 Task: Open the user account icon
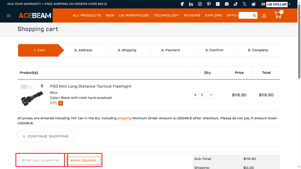tap(264, 16)
